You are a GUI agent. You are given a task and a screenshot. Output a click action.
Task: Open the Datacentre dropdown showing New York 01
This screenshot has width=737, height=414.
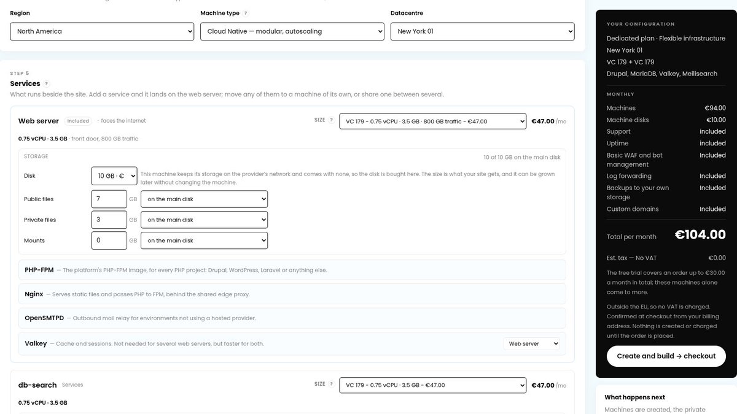(483, 31)
